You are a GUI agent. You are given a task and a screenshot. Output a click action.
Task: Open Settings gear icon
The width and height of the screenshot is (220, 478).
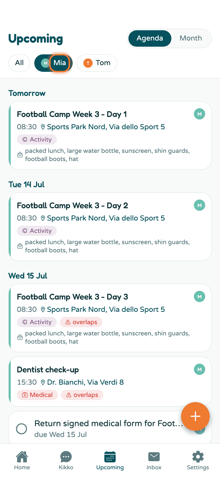click(198, 457)
